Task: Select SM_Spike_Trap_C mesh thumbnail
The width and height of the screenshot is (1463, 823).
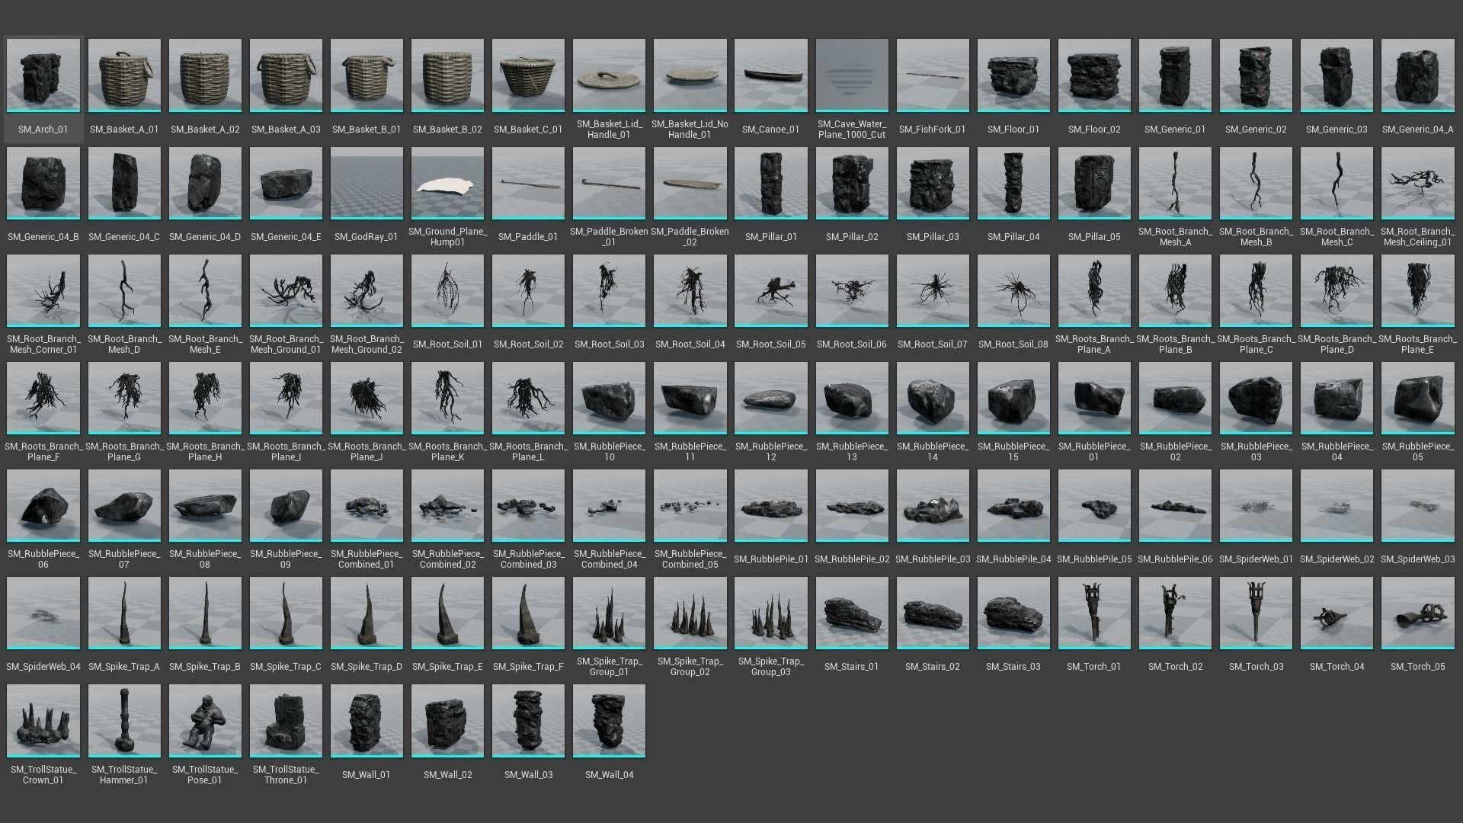Action: tap(286, 613)
